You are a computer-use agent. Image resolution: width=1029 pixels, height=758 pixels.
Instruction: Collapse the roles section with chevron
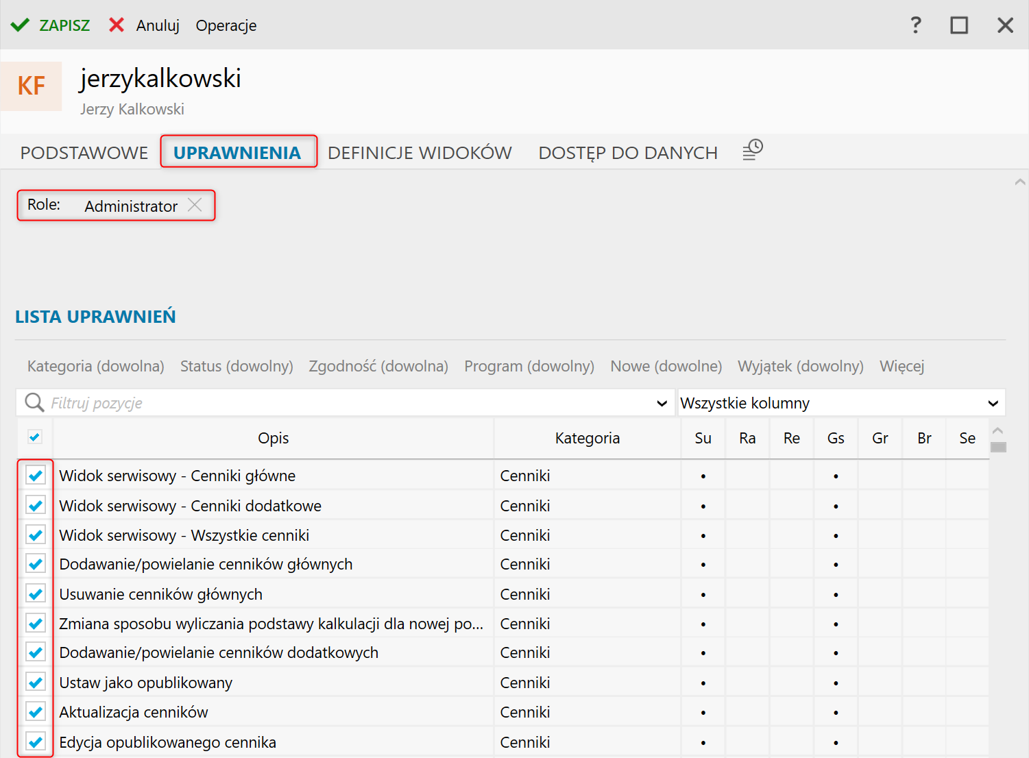[1019, 182]
